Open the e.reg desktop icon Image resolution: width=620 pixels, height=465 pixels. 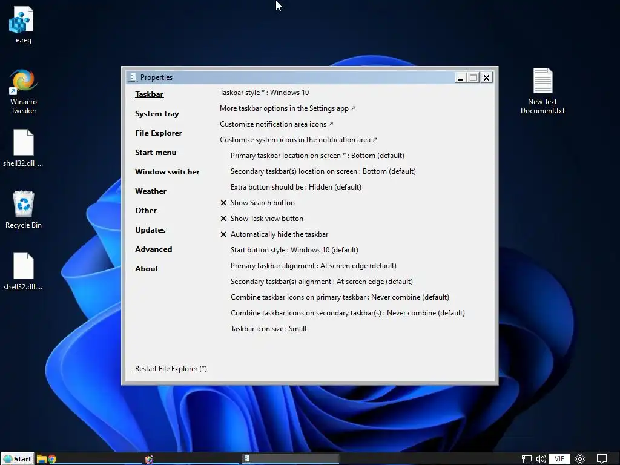(23, 25)
